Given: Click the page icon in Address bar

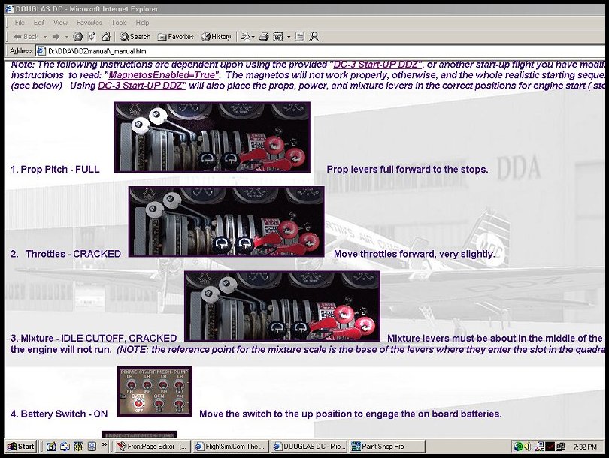Looking at the screenshot, I should pos(41,51).
